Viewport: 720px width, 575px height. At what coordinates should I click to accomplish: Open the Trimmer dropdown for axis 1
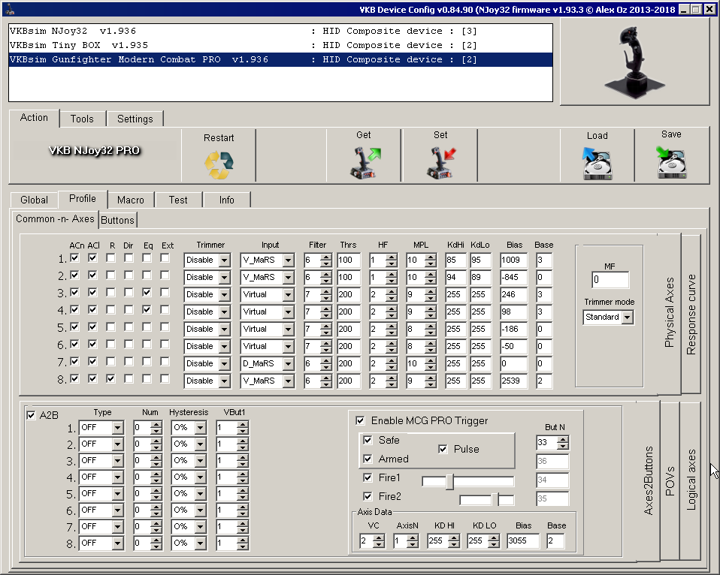[224, 260]
